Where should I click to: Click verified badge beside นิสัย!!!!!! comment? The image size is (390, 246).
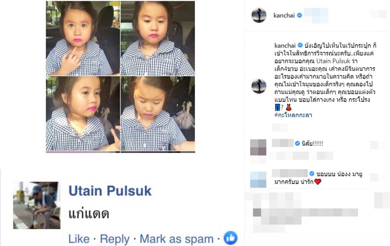coord(297,143)
